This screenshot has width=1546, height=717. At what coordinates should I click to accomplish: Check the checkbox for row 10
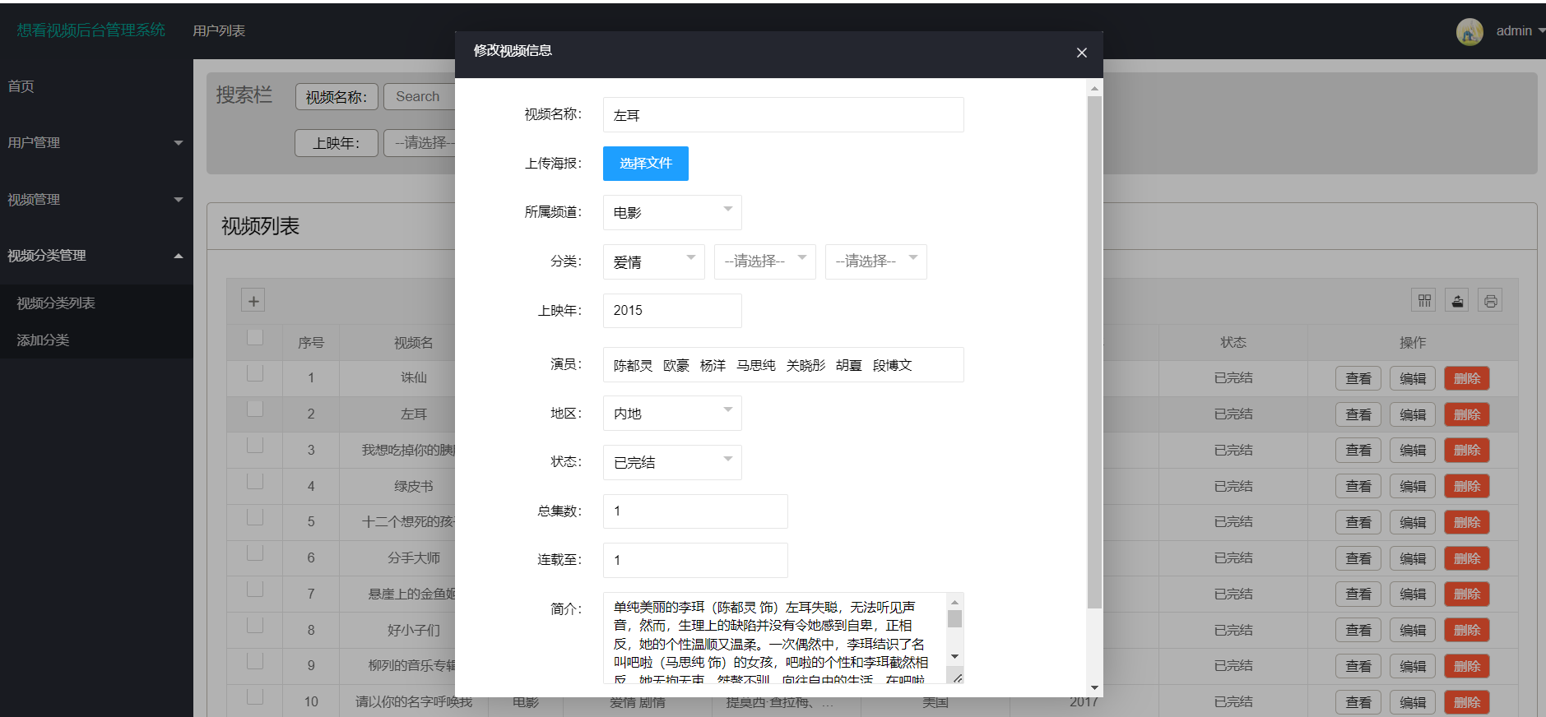coord(255,696)
